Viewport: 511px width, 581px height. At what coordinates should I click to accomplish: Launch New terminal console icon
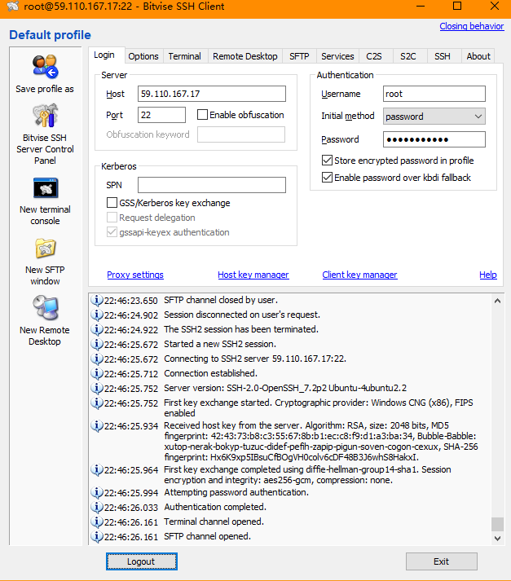point(45,188)
